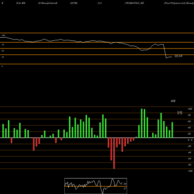Click the RSI current value 22.53 label

coord(178,56)
